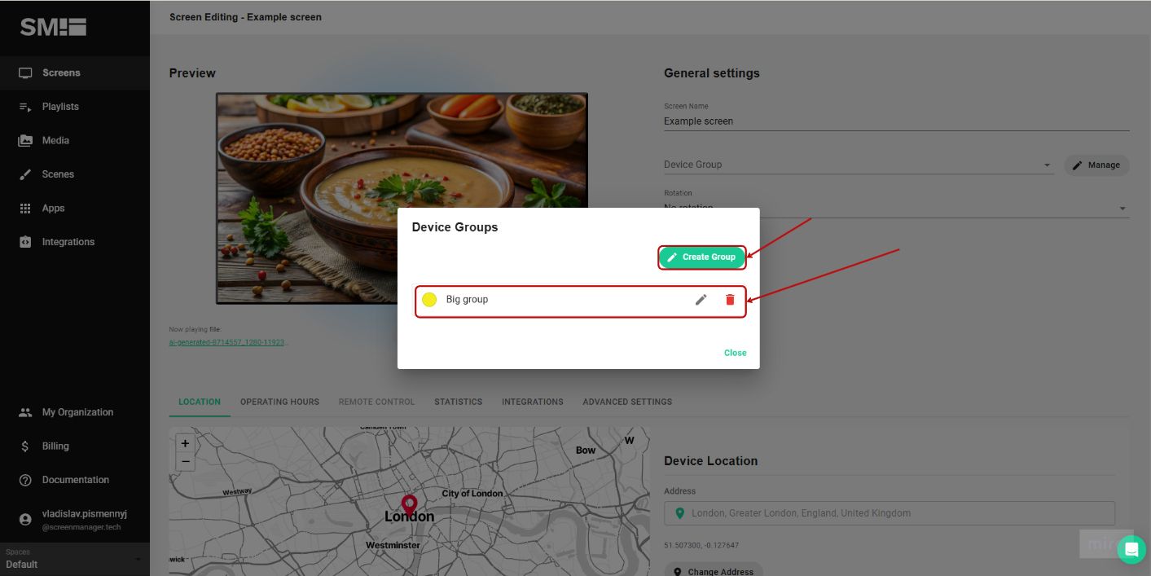
Task: Expand the Device Group dropdown
Action: 859,165
